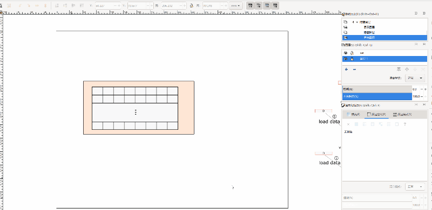
Task: Choose the no-paint X icon for stroke
Action: [x=348, y=124]
